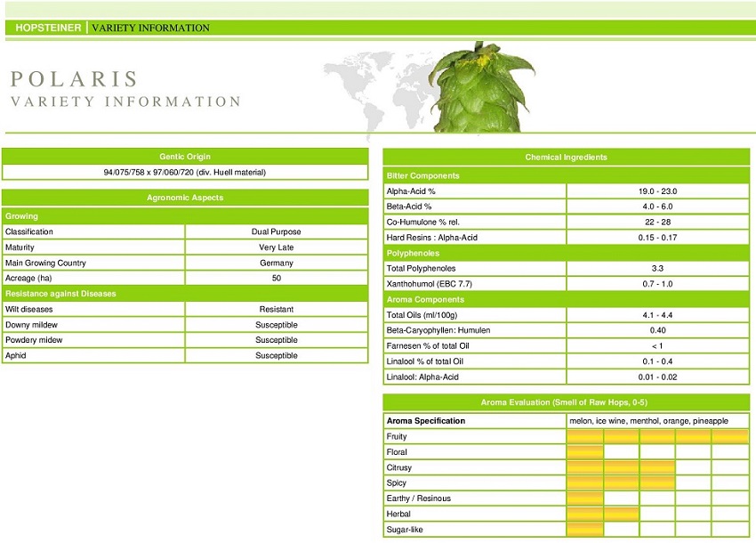Click the Sugar-like aroma label
This screenshot has height=543, width=756.
pos(405,530)
